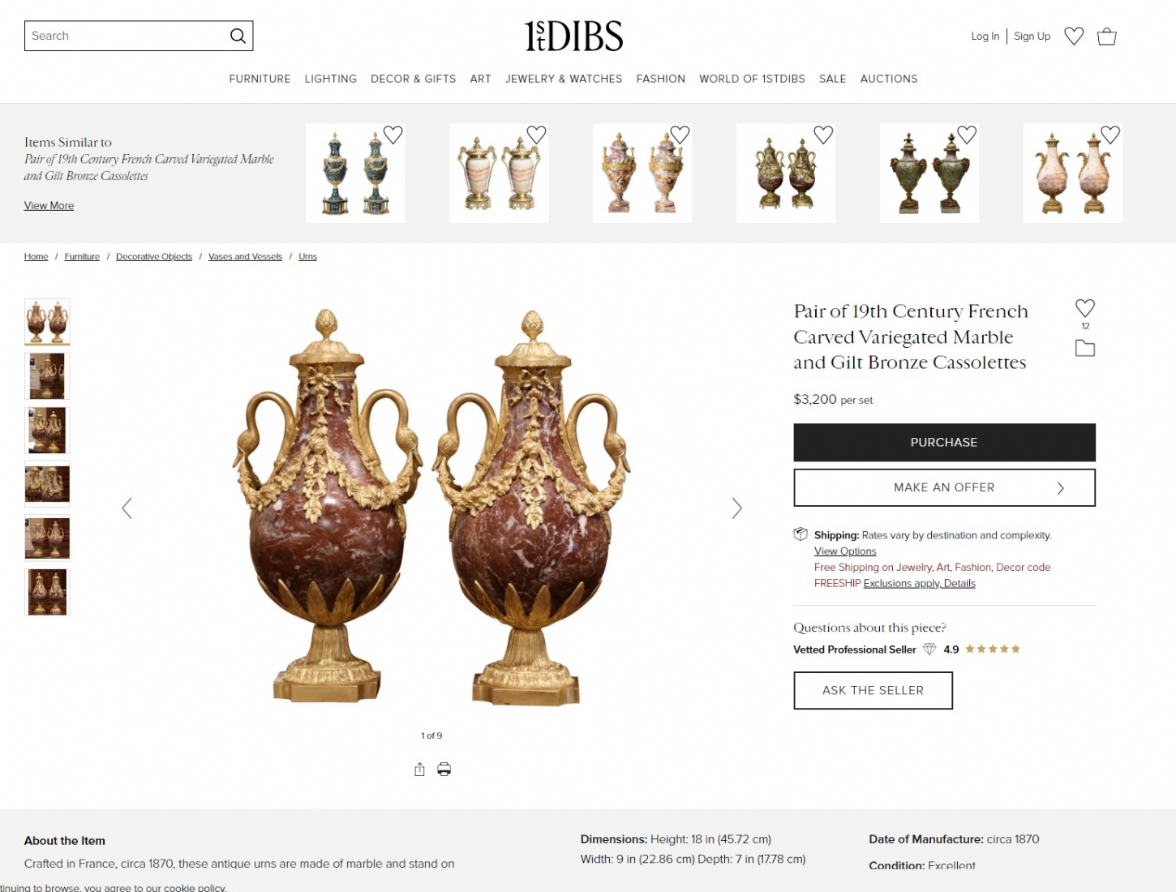The height and width of the screenshot is (892, 1176).
Task: Click the search magnifier icon
Action: pyautogui.click(x=238, y=36)
